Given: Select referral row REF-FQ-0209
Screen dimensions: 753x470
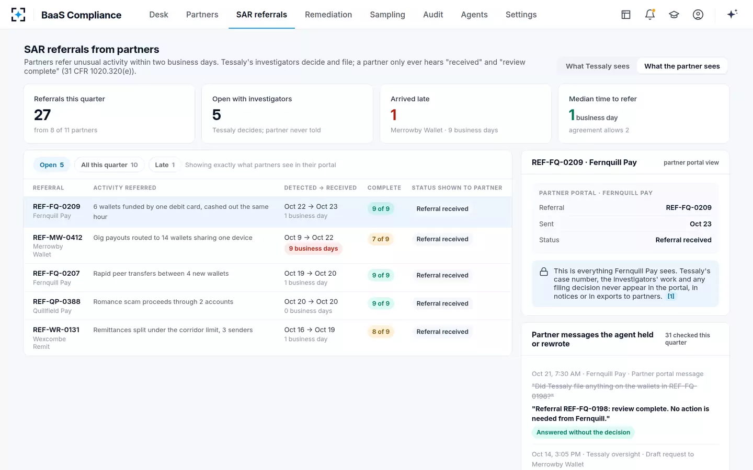Looking at the screenshot, I should pyautogui.click(x=268, y=212).
